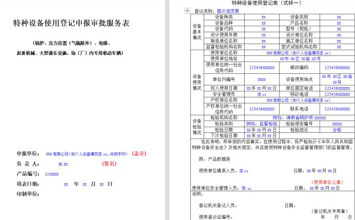Click the 申报单位 label
The width and height of the screenshot is (355, 220).
click(x=28, y=153)
